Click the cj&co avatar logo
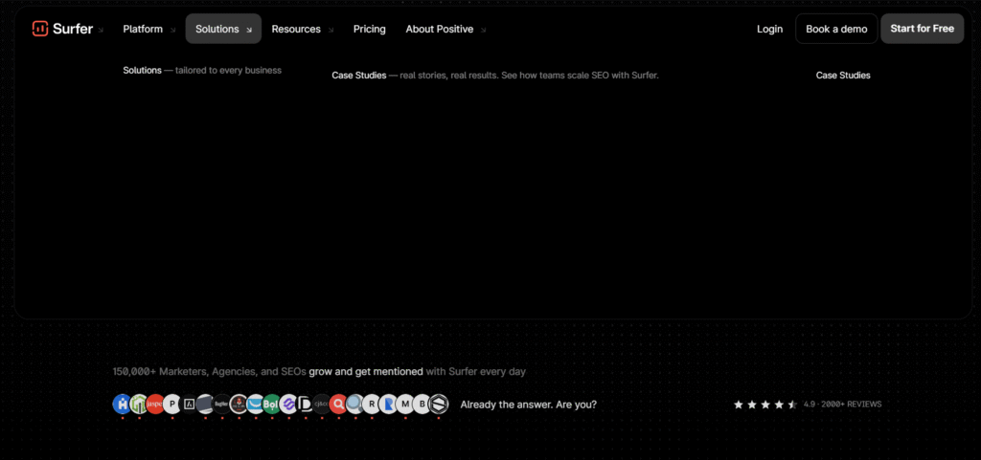The height and width of the screenshot is (460, 981). click(322, 404)
